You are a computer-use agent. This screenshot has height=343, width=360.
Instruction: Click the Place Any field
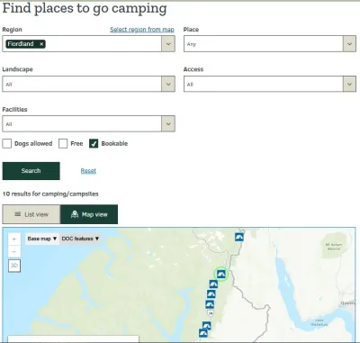[x=270, y=44]
